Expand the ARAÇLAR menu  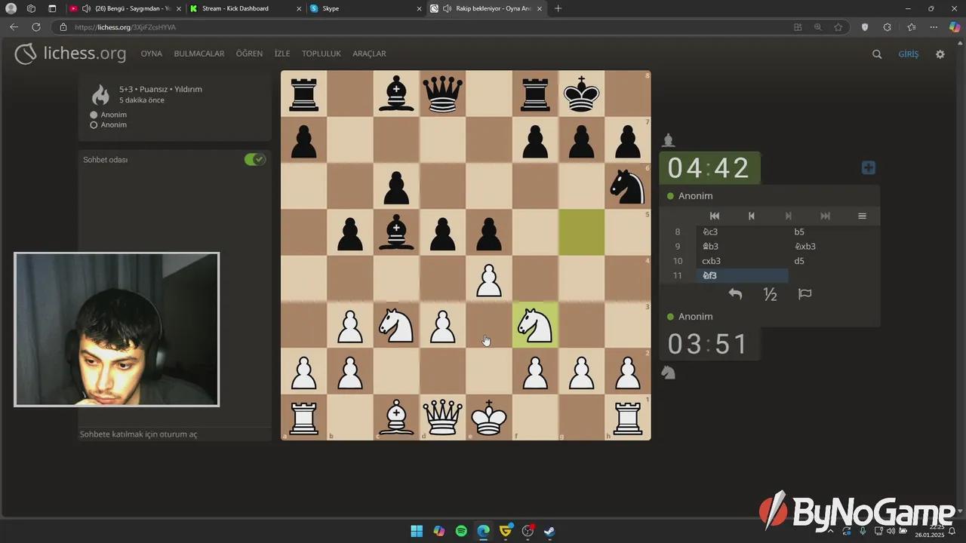click(x=369, y=54)
